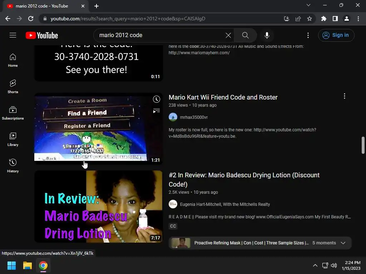Visit mrhax35000vr channel name link
The image size is (366, 274).
point(194,117)
